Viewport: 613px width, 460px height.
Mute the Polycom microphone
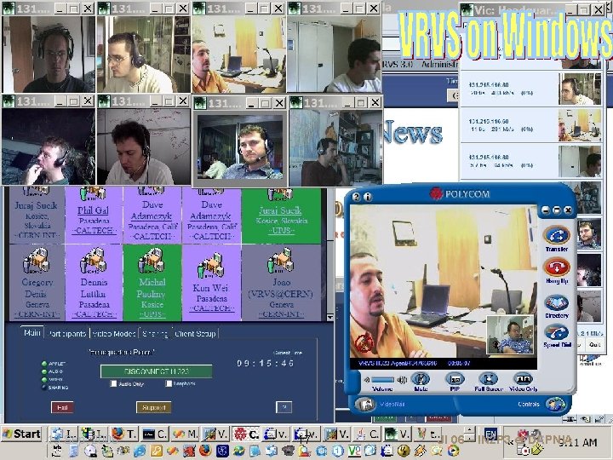421,379
